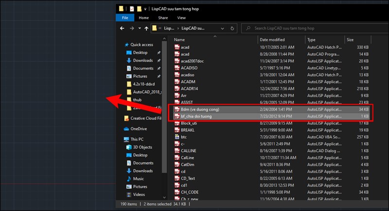This screenshot has height=211, width=389.
Task: Open the Share ribbon tab
Action: (163, 18)
